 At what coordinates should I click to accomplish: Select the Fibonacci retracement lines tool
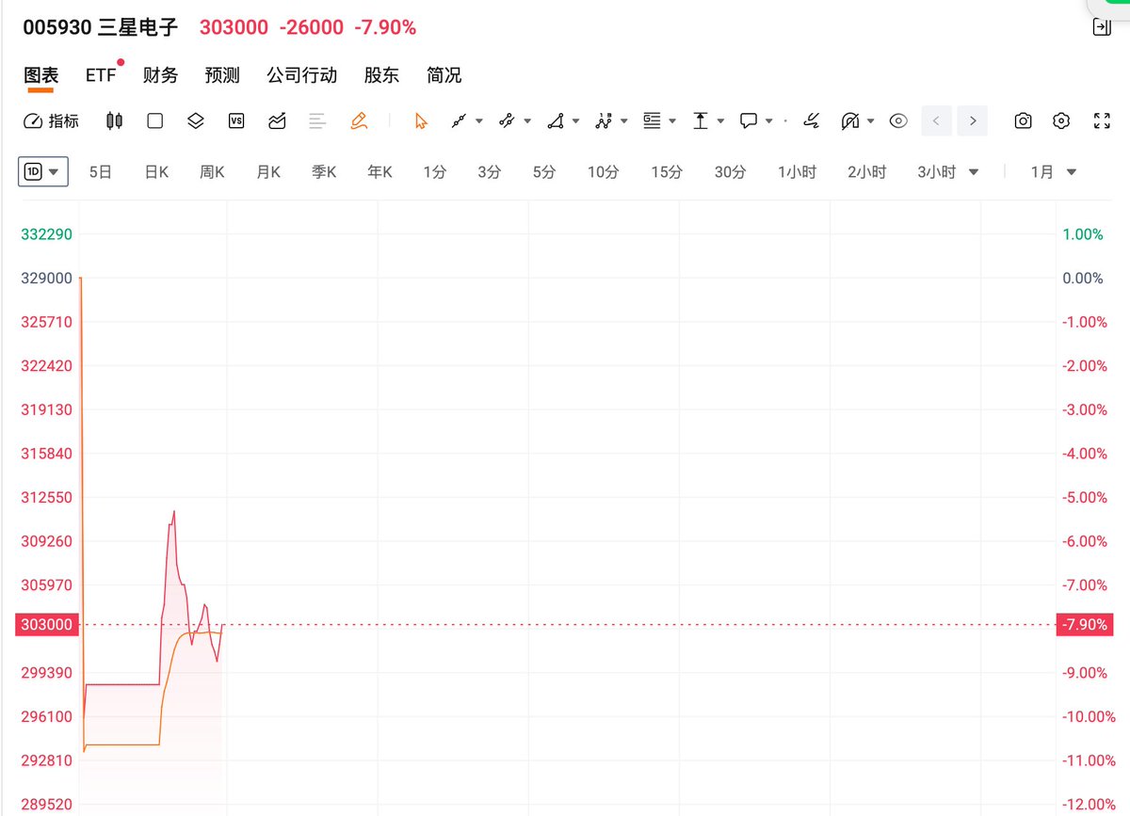[652, 120]
